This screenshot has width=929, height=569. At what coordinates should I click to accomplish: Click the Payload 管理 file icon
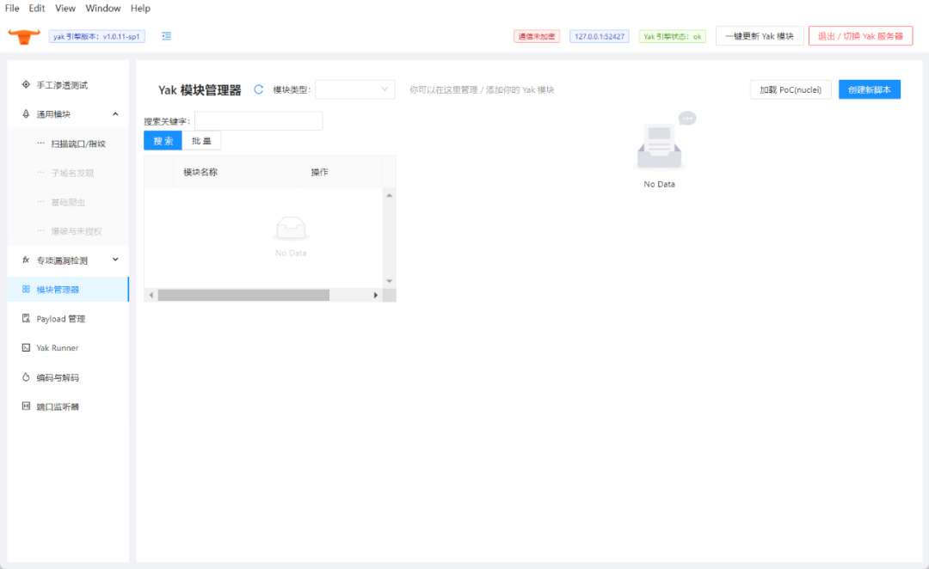[26, 319]
